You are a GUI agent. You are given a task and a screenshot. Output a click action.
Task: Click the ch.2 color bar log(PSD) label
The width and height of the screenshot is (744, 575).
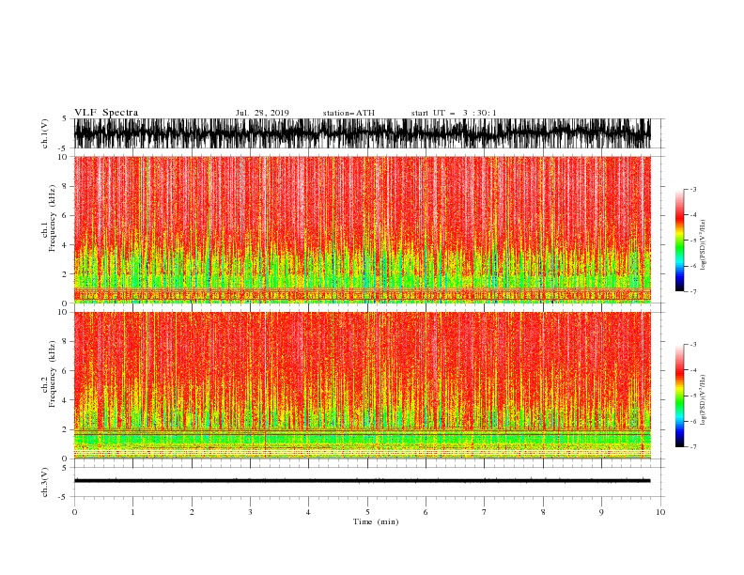703,400
